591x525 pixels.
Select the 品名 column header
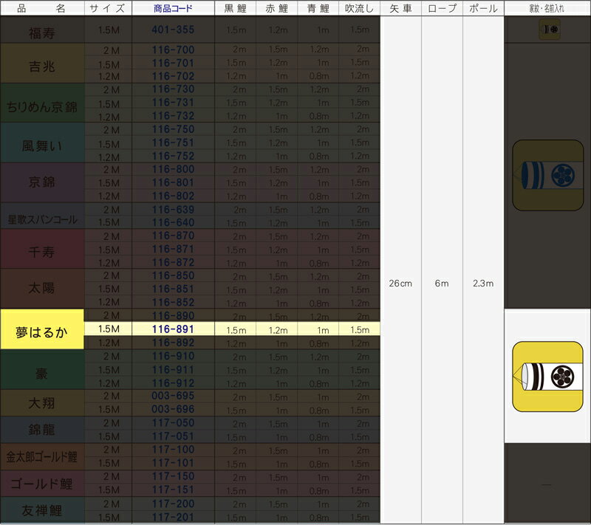click(x=42, y=9)
